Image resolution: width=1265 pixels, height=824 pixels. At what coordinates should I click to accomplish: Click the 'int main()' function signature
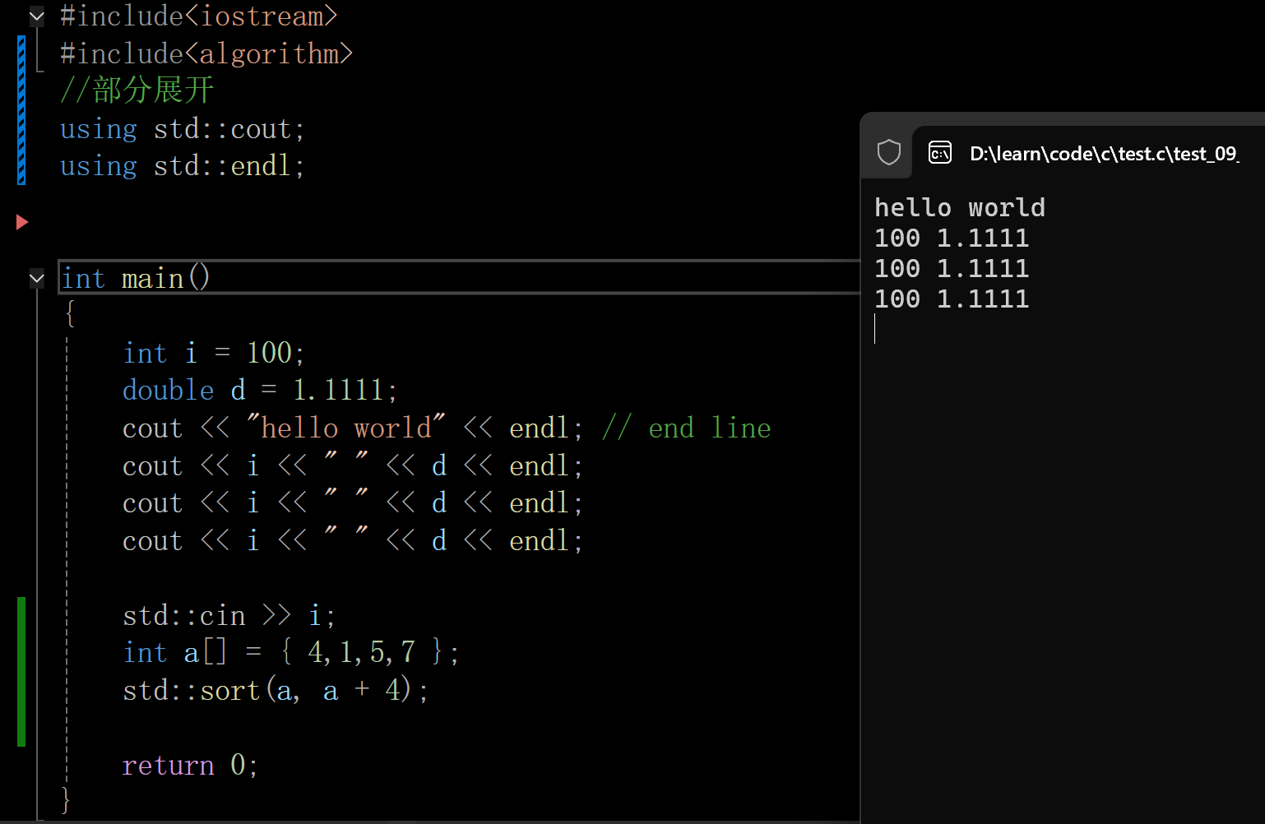click(136, 278)
